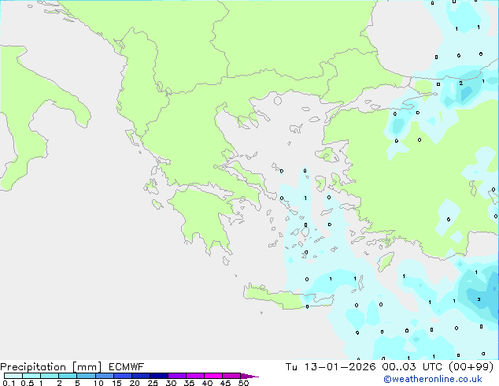Screen dimensions: 499x386
Task: Click the '25' legend label
Action: click(153, 383)
